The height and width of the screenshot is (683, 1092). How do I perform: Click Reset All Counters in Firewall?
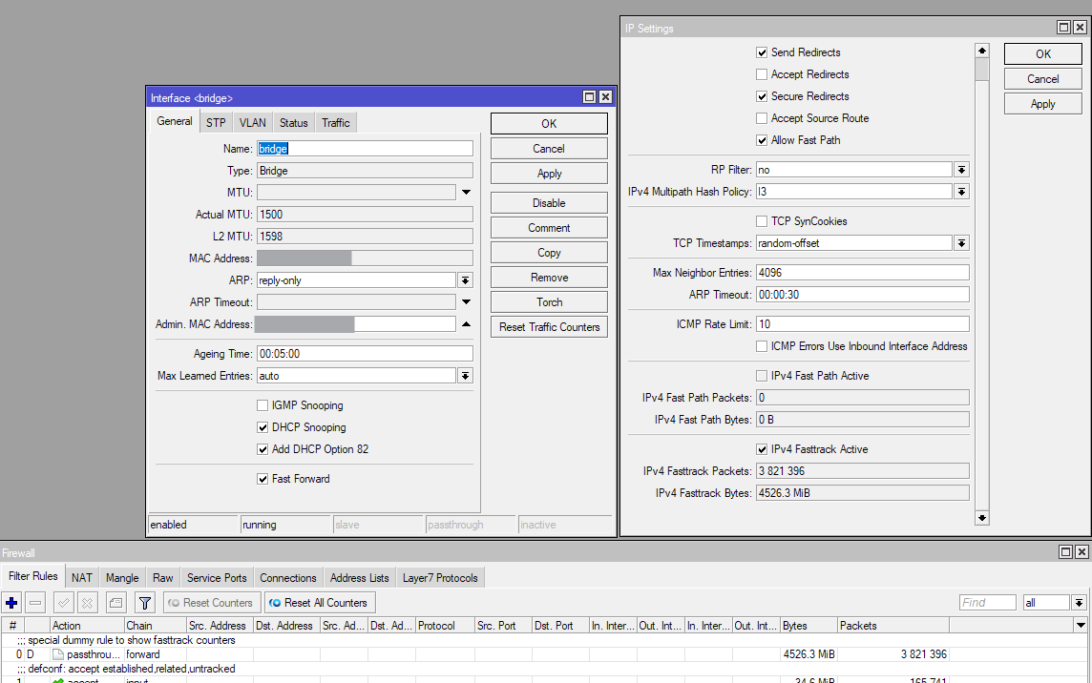pyautogui.click(x=319, y=603)
